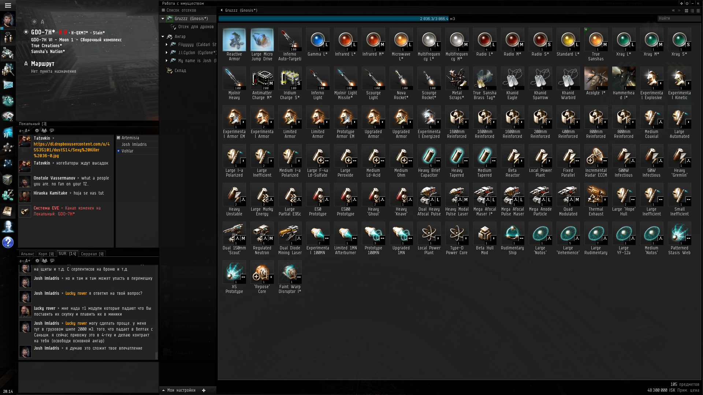The height and width of the screenshot is (395, 703).
Task: Navigate back with the double-left arrow
Action: click(x=673, y=11)
